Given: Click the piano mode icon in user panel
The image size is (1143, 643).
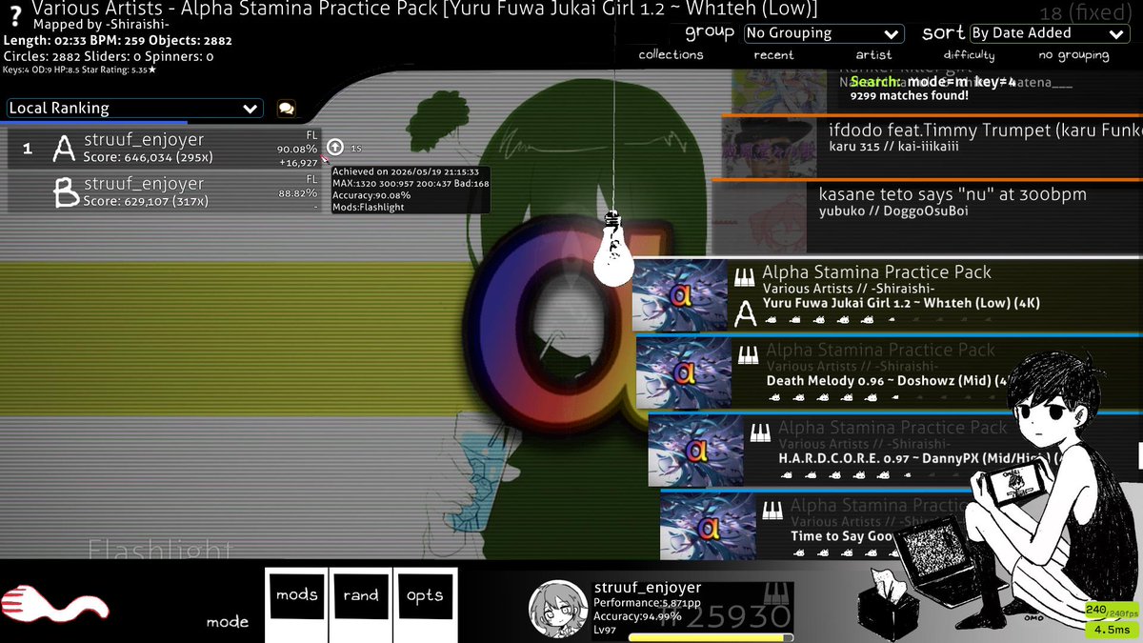Looking at the screenshot, I should pyautogui.click(x=777, y=593).
